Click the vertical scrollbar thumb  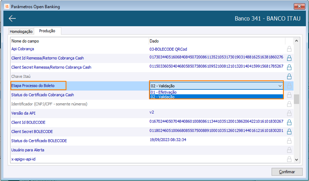(296, 99)
